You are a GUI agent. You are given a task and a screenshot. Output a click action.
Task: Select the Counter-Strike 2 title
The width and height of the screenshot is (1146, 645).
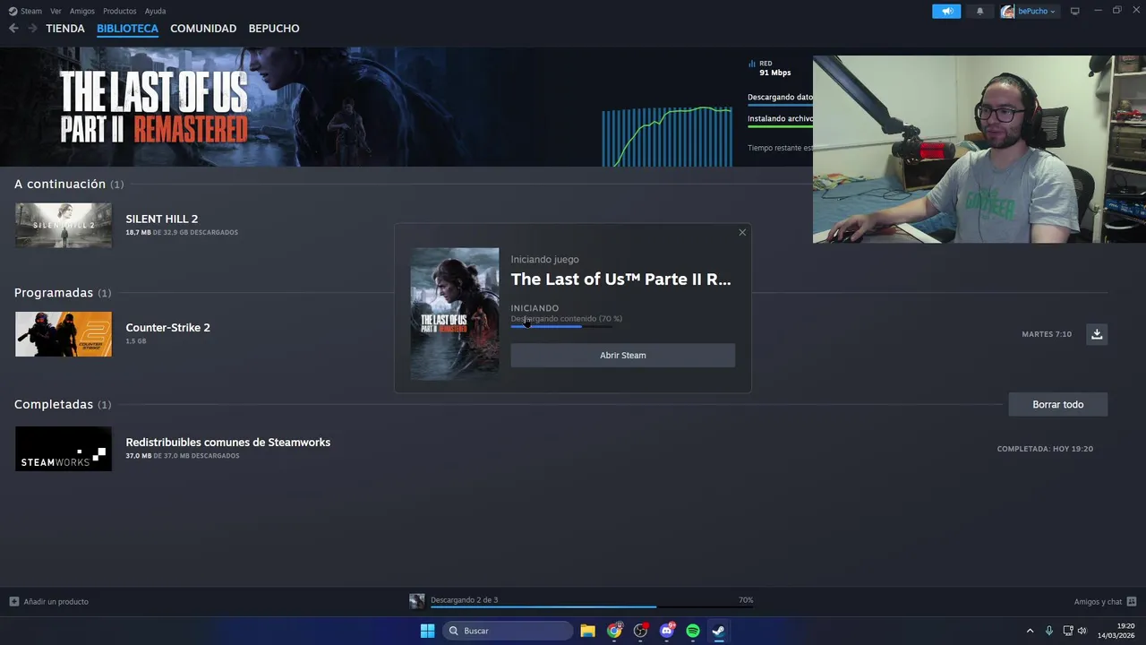point(168,327)
